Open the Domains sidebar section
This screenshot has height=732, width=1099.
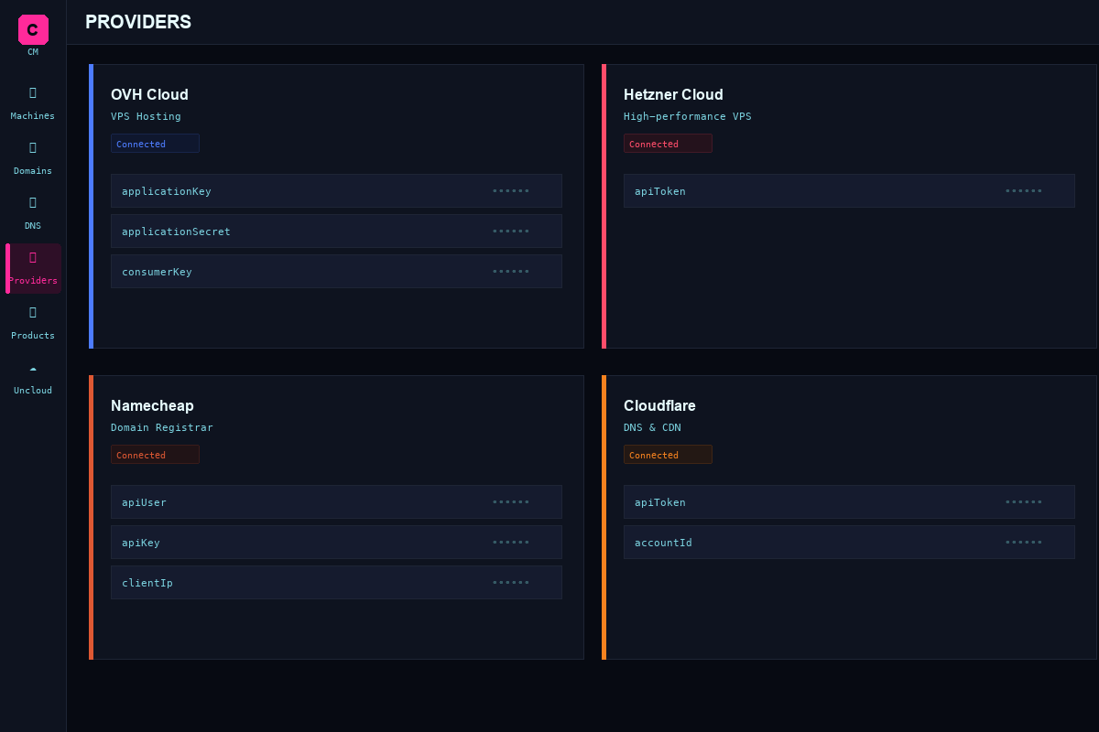33,158
